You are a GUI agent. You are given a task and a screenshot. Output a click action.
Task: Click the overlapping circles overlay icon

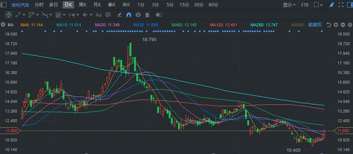[x=159, y=15]
